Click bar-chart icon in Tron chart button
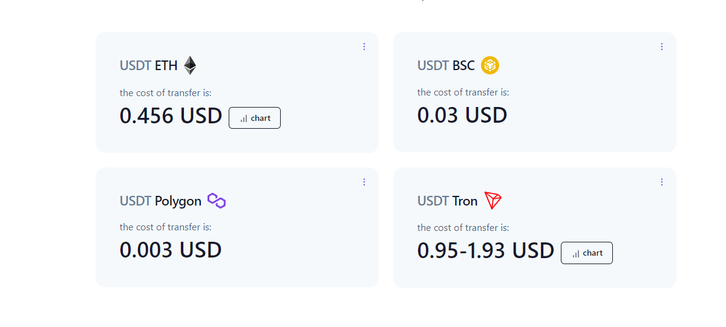Viewport: 726px width, 327px height. point(575,254)
